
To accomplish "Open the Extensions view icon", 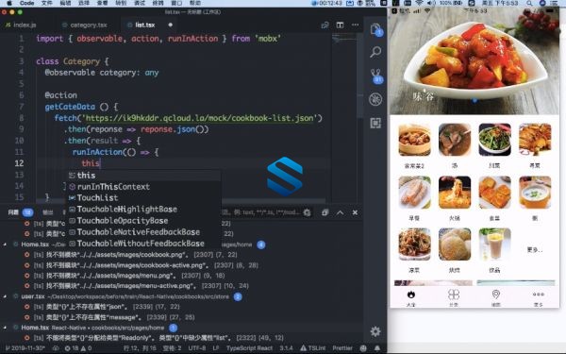I will click(x=375, y=123).
